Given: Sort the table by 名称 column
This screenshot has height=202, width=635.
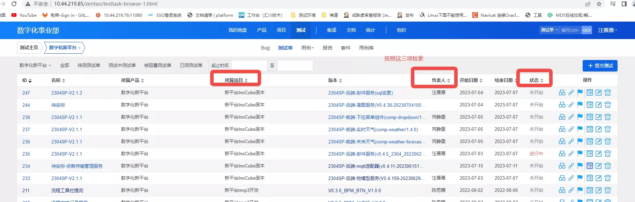Looking at the screenshot, I should click(58, 80).
